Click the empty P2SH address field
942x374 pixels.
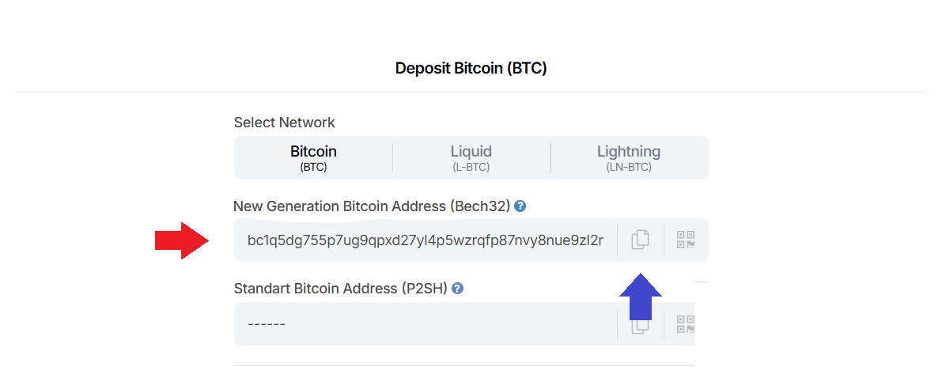click(x=424, y=324)
